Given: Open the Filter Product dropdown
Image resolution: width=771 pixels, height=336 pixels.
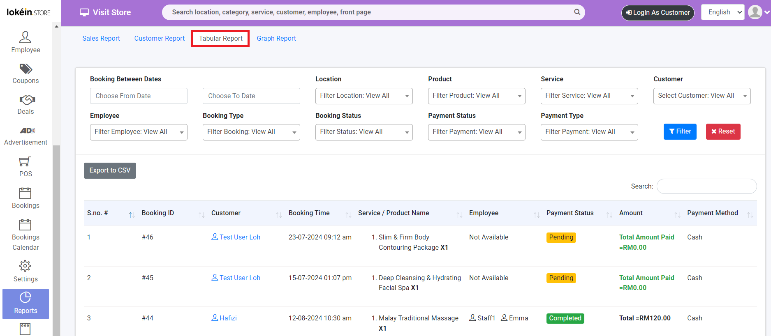Looking at the screenshot, I should (x=477, y=96).
